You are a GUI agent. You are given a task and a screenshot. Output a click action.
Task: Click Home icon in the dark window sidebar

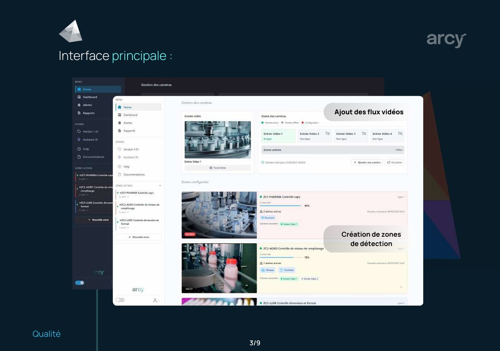pos(79,89)
